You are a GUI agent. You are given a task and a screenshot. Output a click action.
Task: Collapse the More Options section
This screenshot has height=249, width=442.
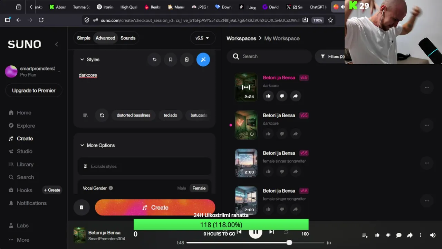(82, 145)
